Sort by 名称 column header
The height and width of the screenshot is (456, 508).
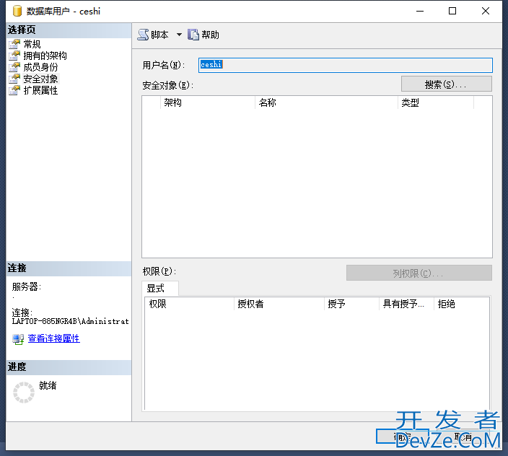tap(326, 102)
